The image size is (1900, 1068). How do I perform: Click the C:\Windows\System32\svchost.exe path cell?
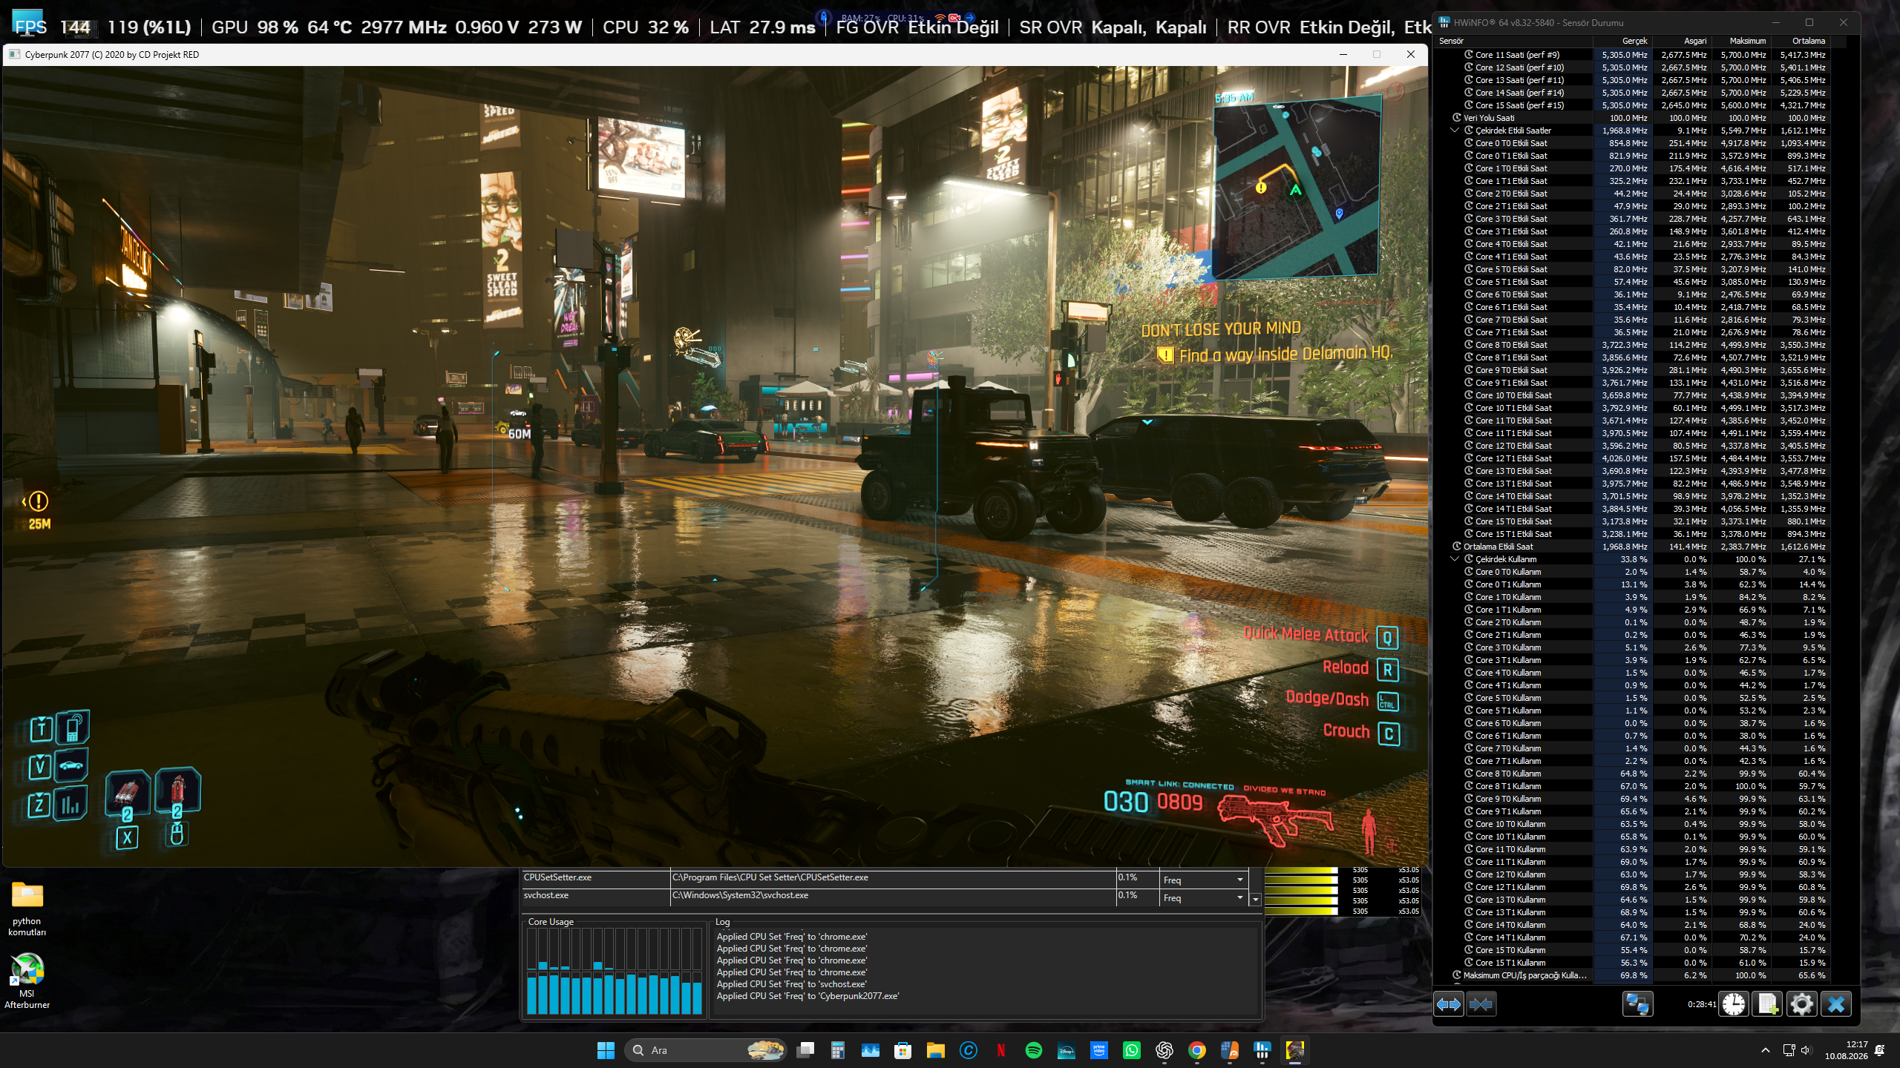pyautogui.click(x=893, y=896)
